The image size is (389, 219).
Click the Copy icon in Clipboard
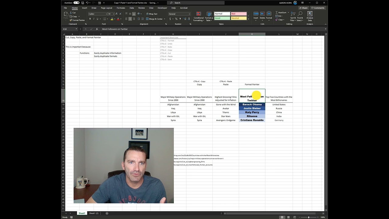coord(71,16)
